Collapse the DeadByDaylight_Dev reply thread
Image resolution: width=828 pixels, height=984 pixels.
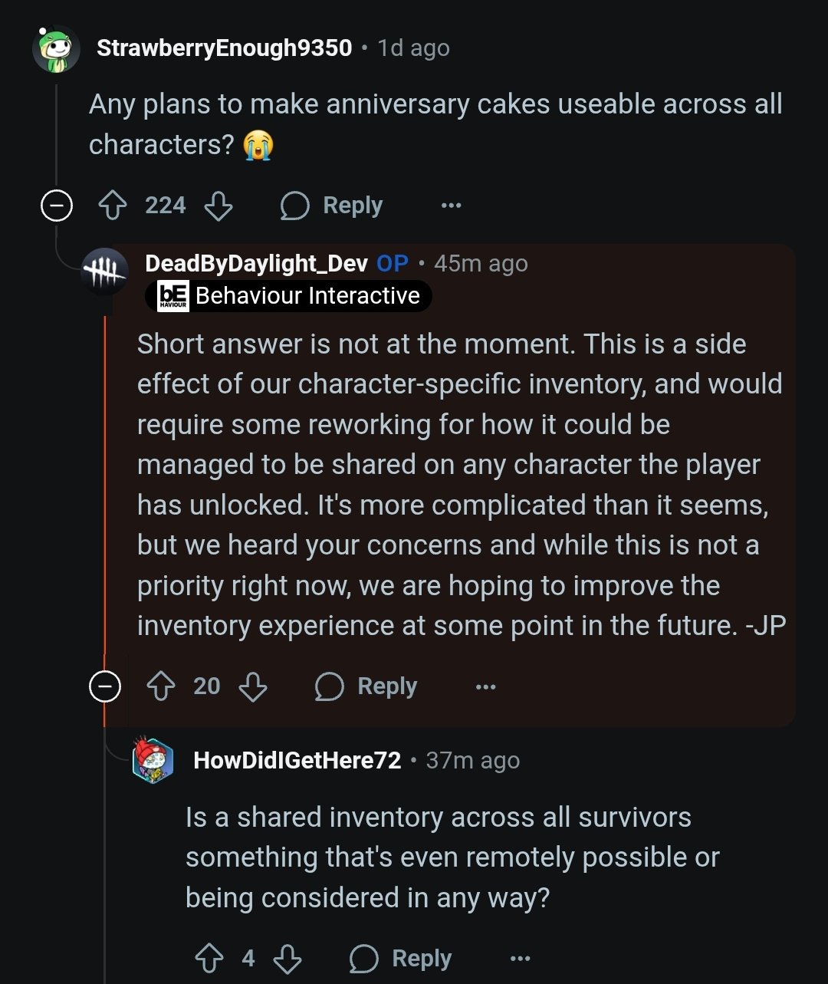coord(106,686)
